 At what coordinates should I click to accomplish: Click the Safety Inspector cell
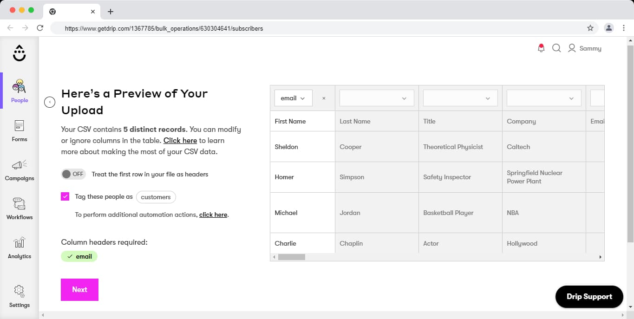(x=460, y=177)
